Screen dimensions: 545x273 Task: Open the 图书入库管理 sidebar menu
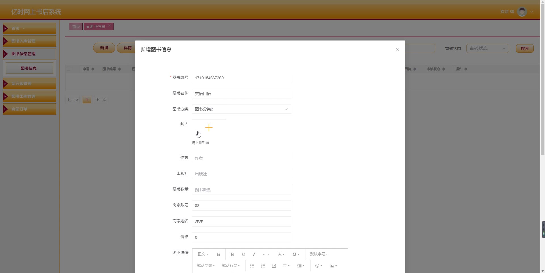click(x=30, y=41)
